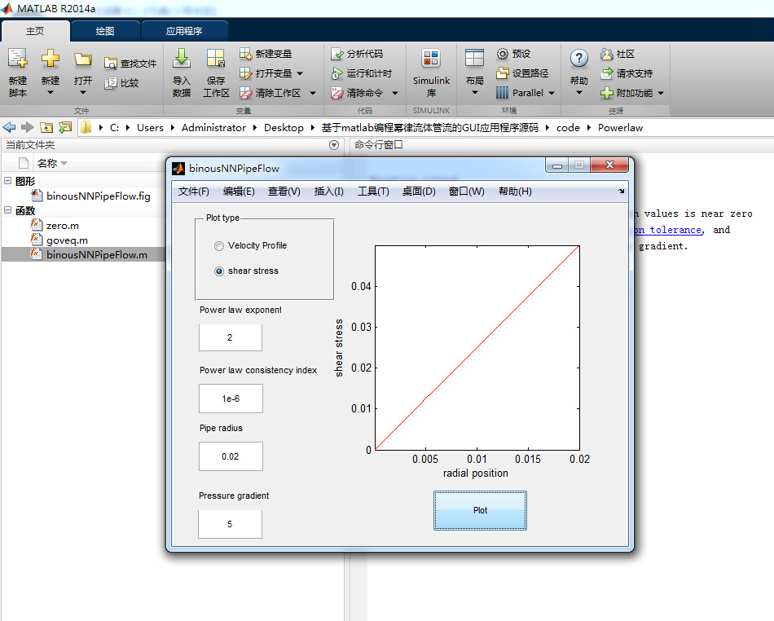774x621 pixels.
Task: Click Clear Workspace (清除工作区) icon
Action: (x=246, y=93)
